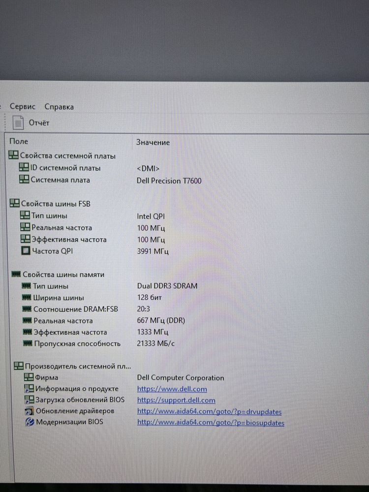Select the 128 бит value
The image size is (369, 492).
(150, 297)
